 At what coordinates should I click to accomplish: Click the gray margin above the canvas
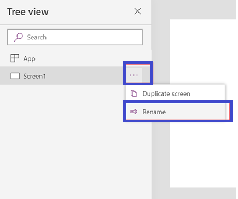[194, 9]
